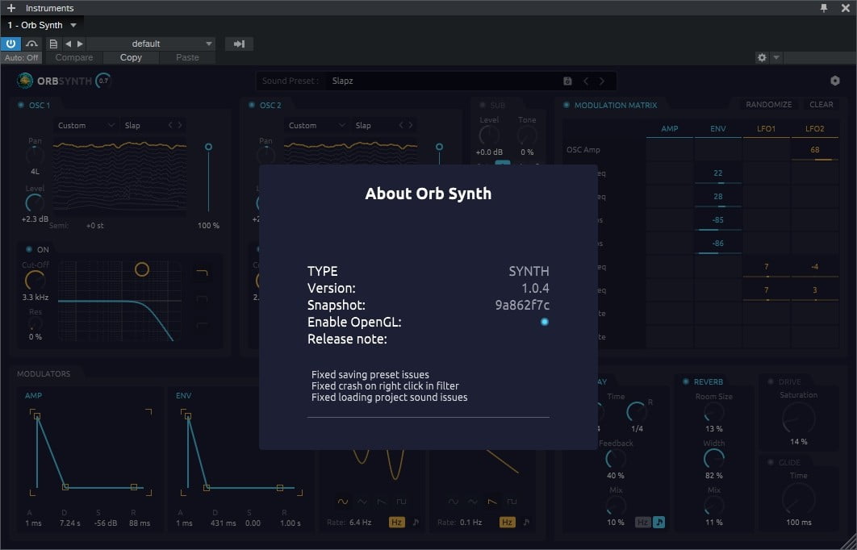The image size is (857, 550).
Task: Toggle SUB oscillator enable dot
Action: (x=482, y=105)
